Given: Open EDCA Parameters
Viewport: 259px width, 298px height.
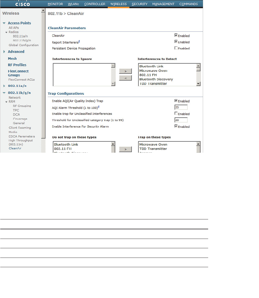Looking at the screenshot, I should coord(22,137).
